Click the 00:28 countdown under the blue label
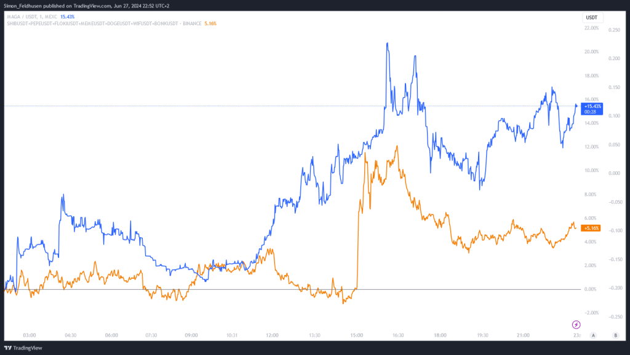Screen dimensions: 630x355 pyautogui.click(x=590, y=112)
